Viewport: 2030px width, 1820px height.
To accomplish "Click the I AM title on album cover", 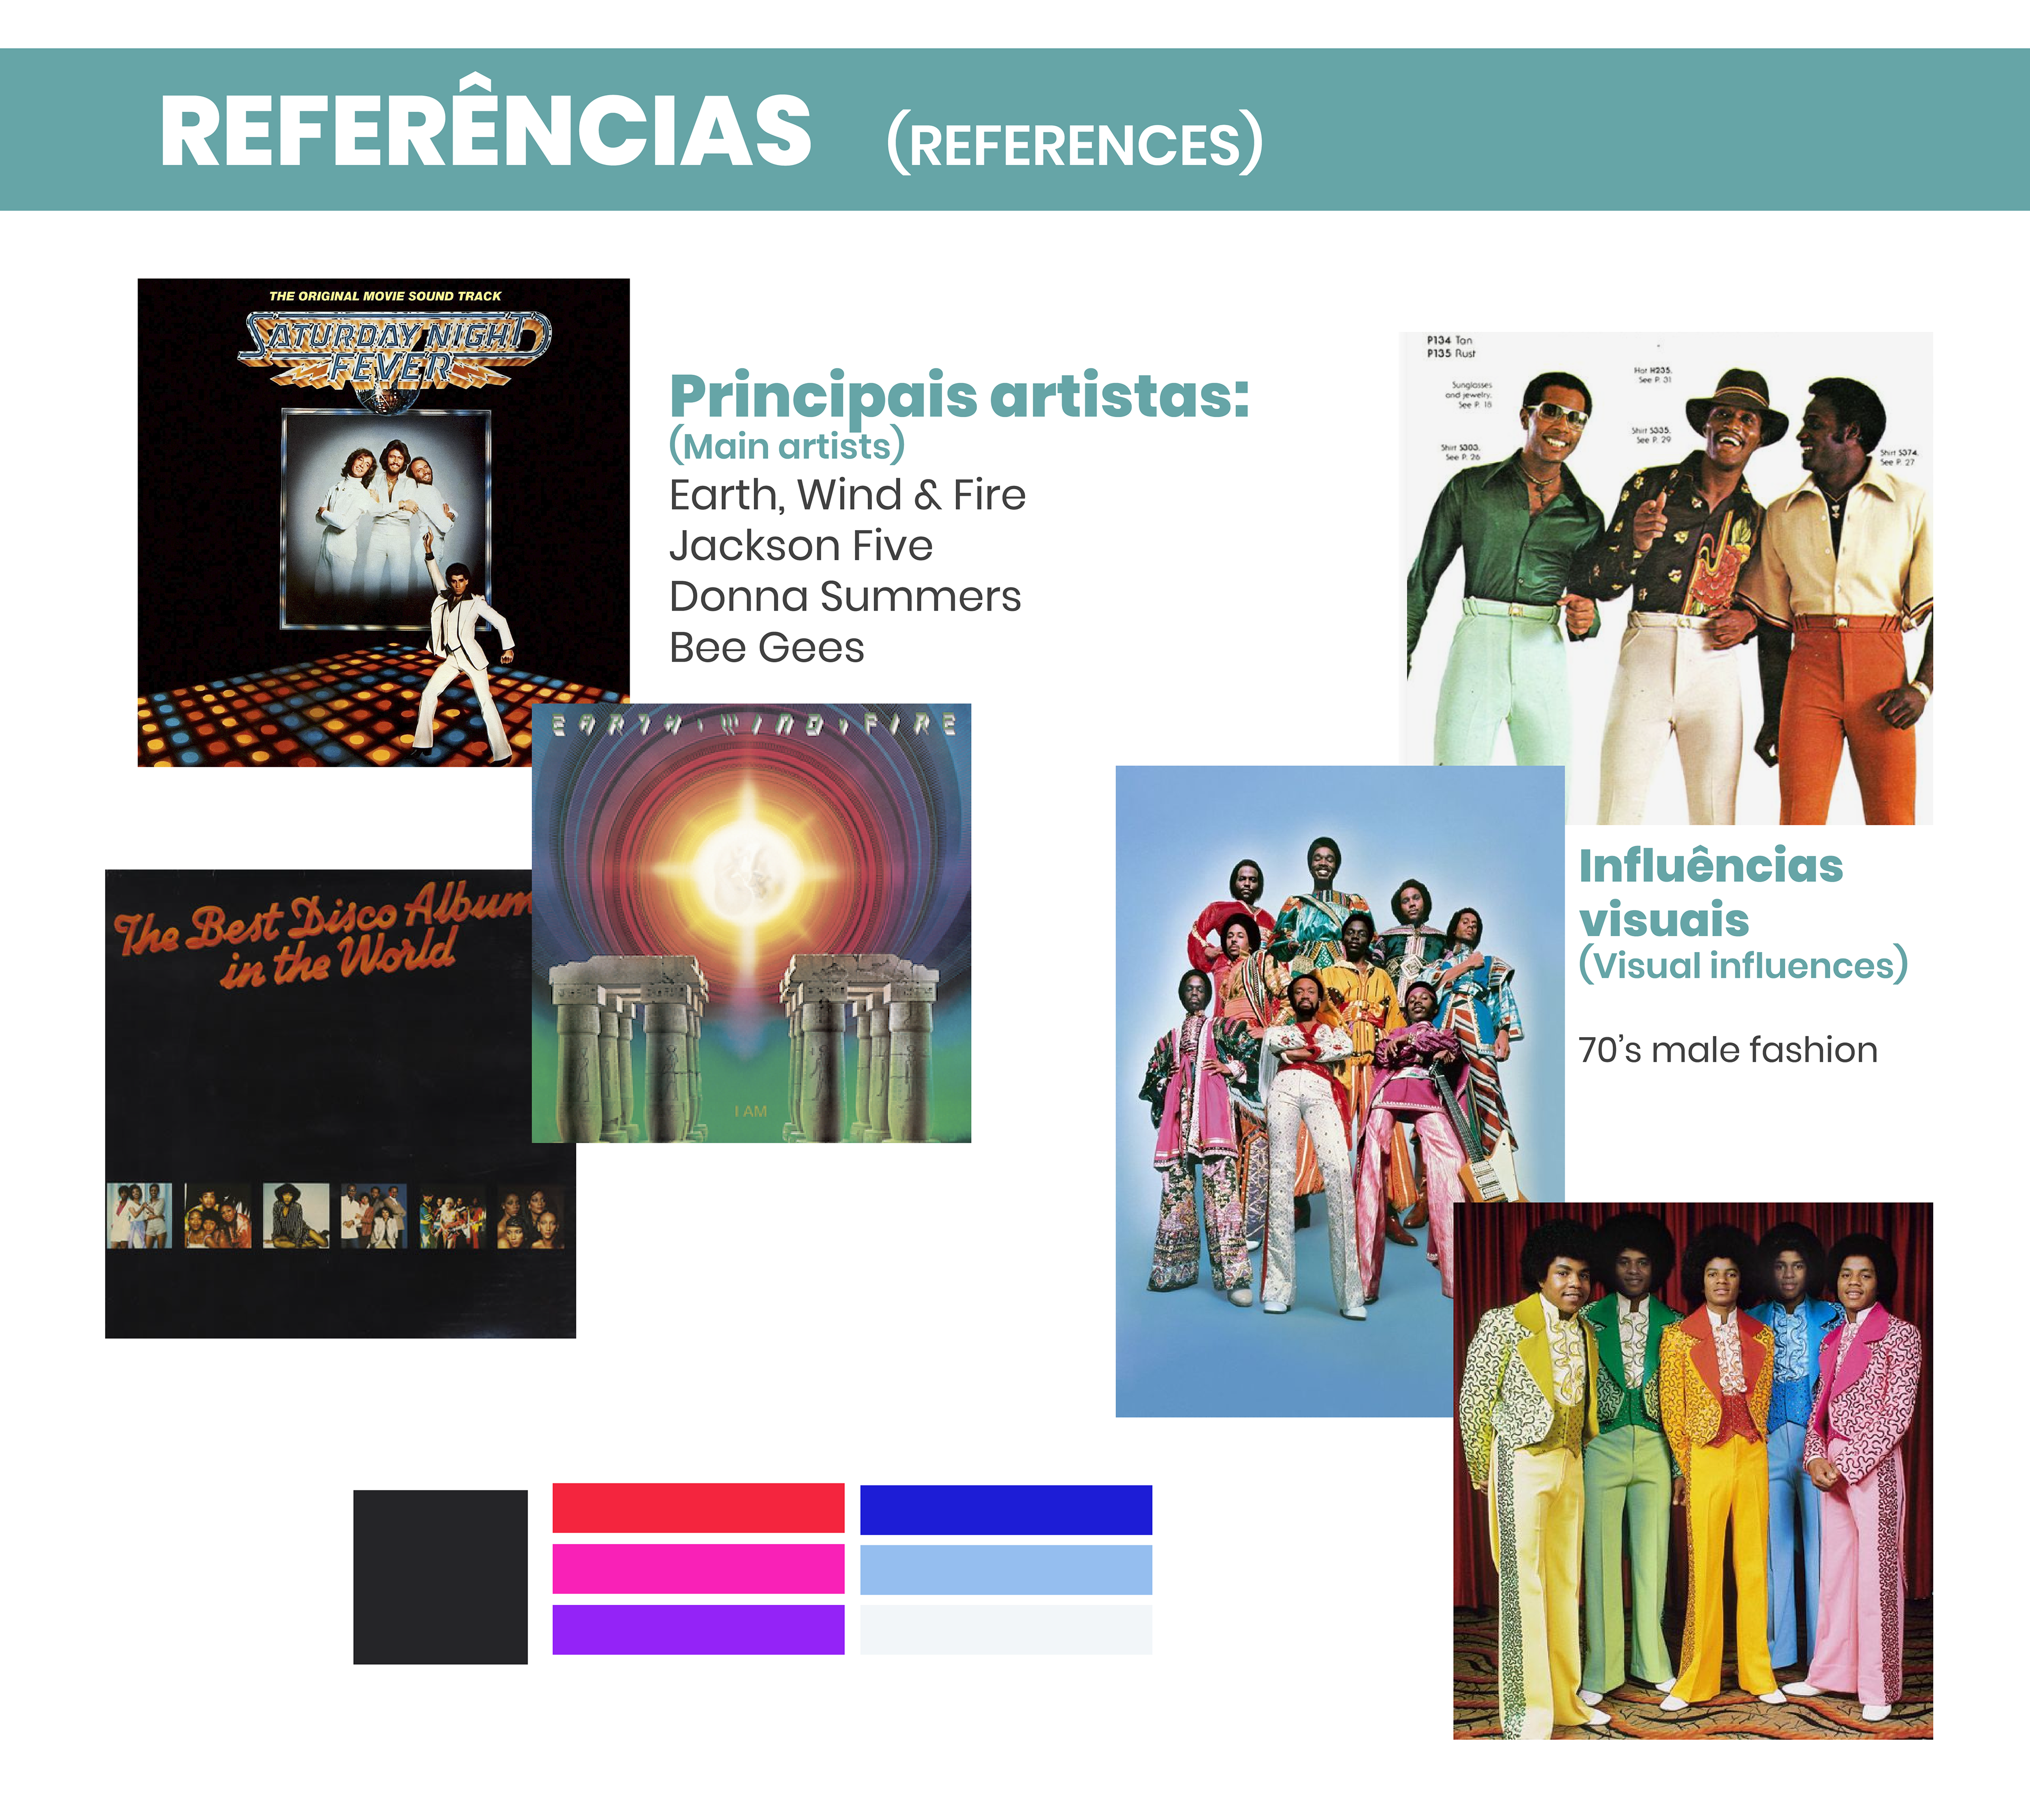I will click(750, 1111).
